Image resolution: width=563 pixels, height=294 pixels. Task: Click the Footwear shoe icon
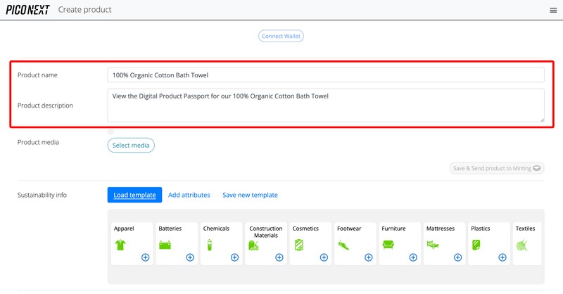[343, 245]
